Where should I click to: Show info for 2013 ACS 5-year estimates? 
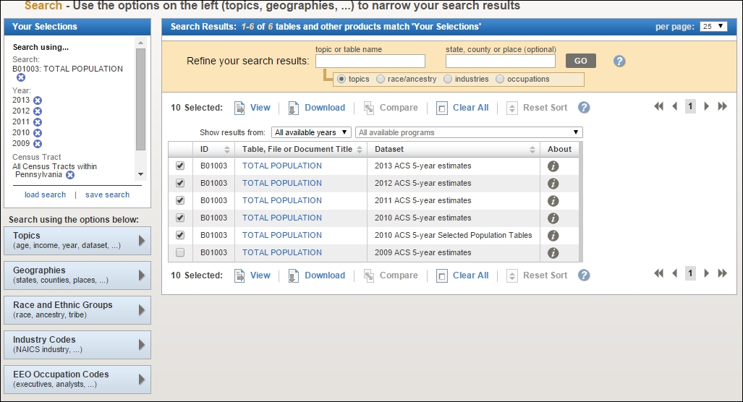click(553, 166)
